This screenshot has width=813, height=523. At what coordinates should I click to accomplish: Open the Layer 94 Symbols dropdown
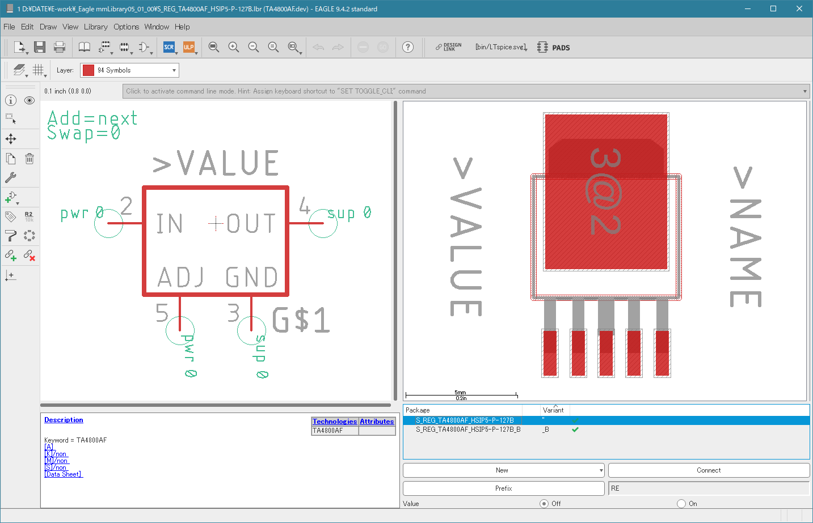pyautogui.click(x=129, y=70)
